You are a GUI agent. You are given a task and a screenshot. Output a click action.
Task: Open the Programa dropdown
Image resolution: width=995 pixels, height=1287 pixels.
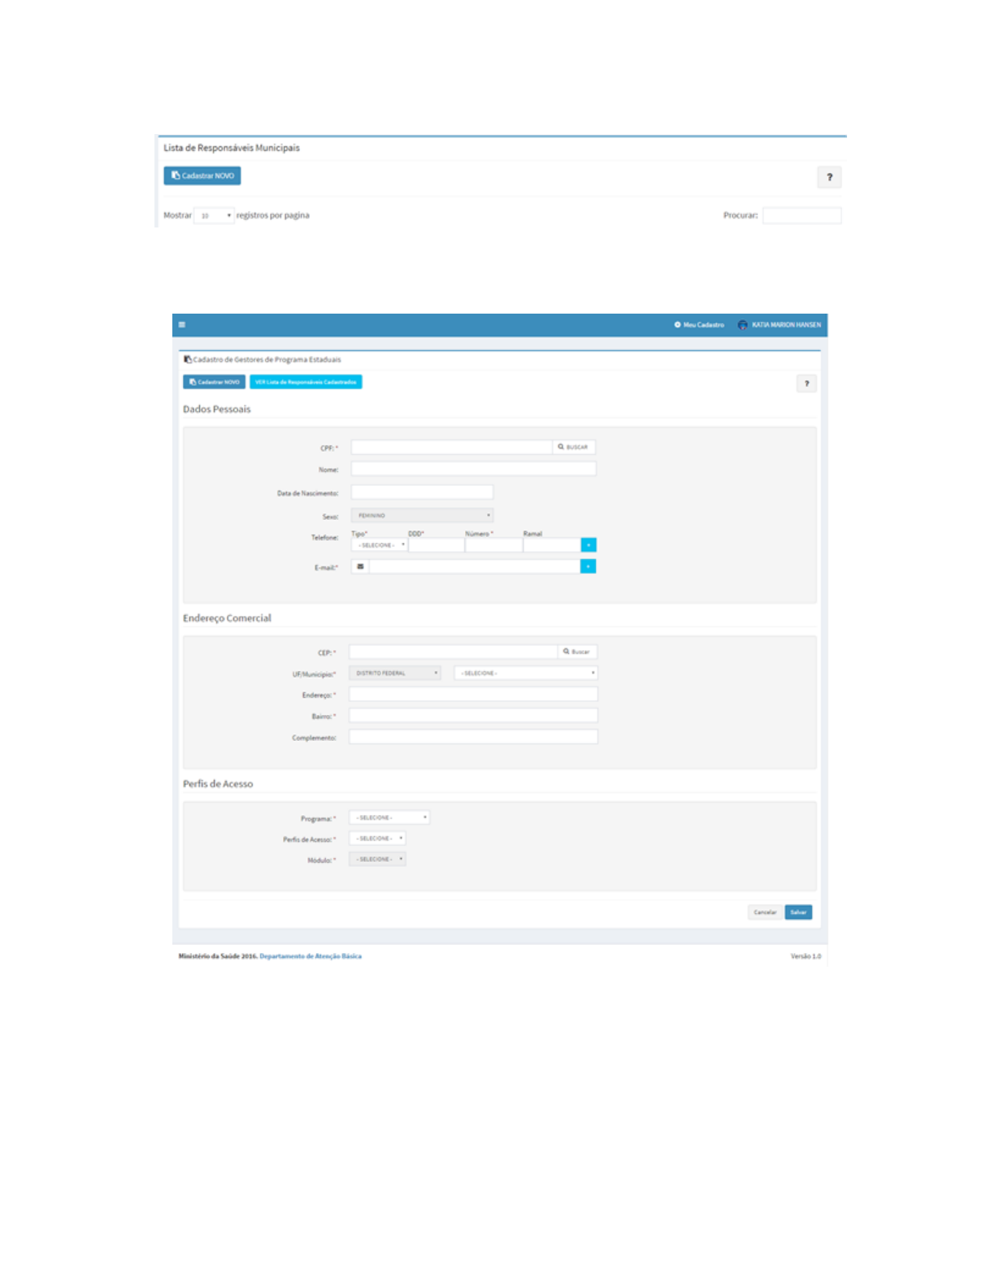[x=389, y=817]
